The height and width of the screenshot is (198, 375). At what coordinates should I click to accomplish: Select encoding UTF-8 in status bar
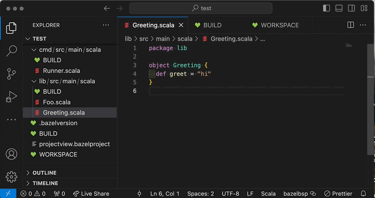pos(230,194)
